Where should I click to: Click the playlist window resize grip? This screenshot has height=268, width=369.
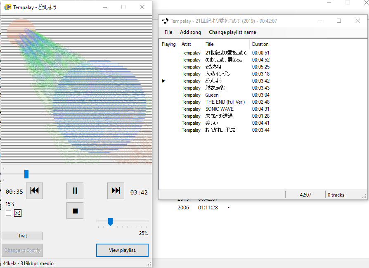pyautogui.click(x=364, y=196)
